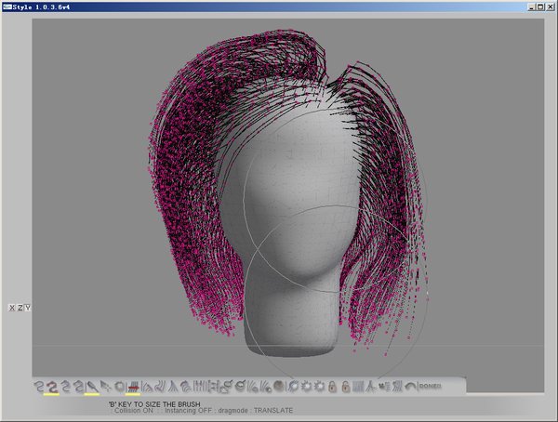Toggle the Z axis button on left edge
This screenshot has width=558, height=422.
[x=20, y=307]
